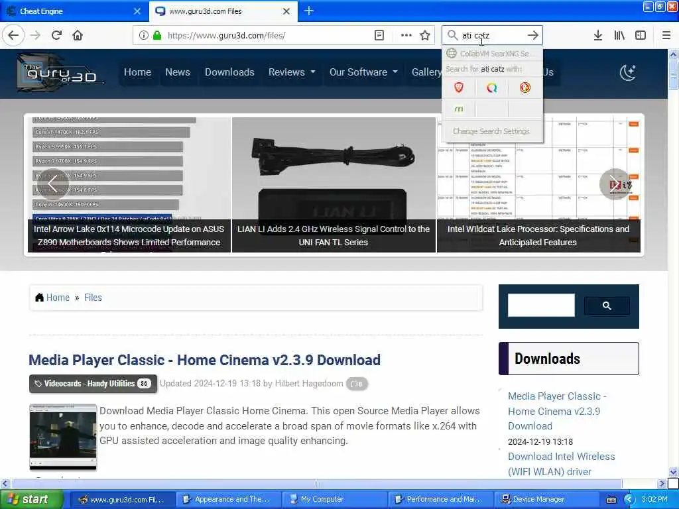Screen dimensions: 679x509
Task: Switch to My Computer taskbar window
Action: [335, 500]
